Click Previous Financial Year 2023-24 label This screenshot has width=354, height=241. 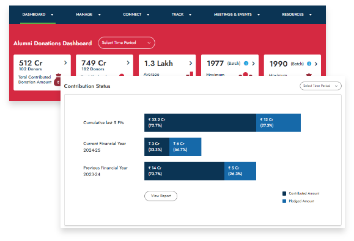pos(105,171)
